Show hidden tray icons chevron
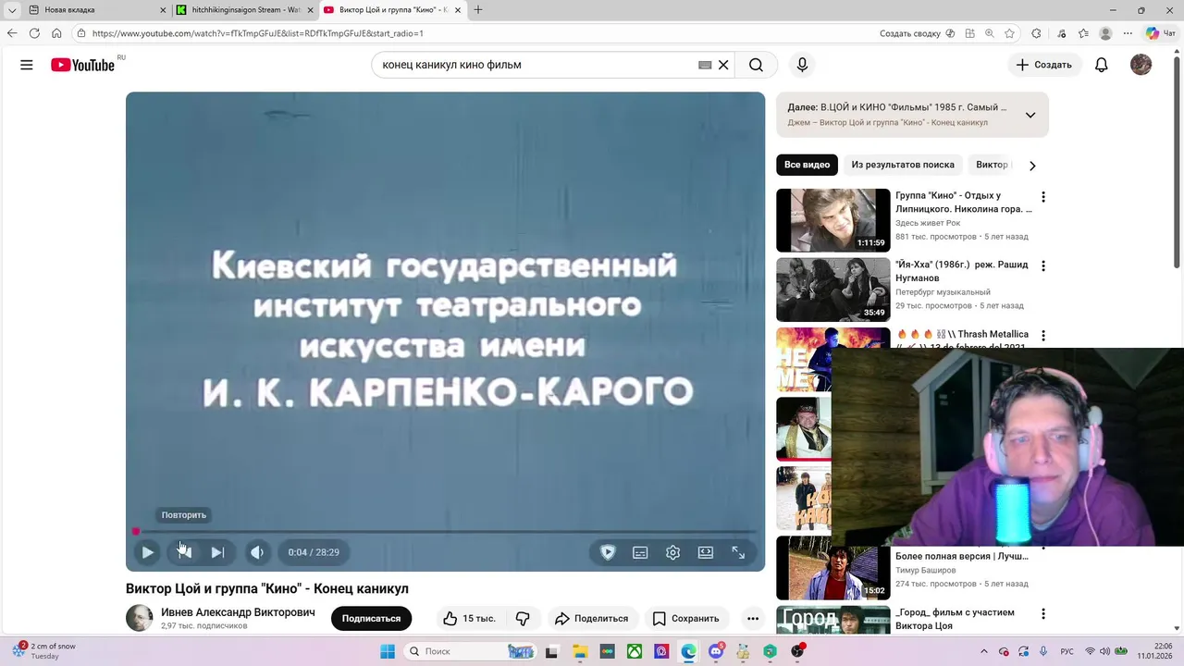The width and height of the screenshot is (1184, 666). tap(983, 651)
